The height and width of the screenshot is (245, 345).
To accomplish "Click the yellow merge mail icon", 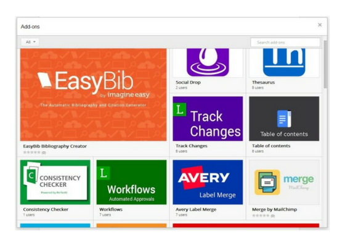I will [x=267, y=182].
